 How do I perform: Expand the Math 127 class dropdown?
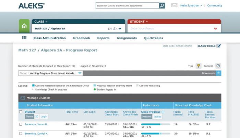tap(120, 29)
